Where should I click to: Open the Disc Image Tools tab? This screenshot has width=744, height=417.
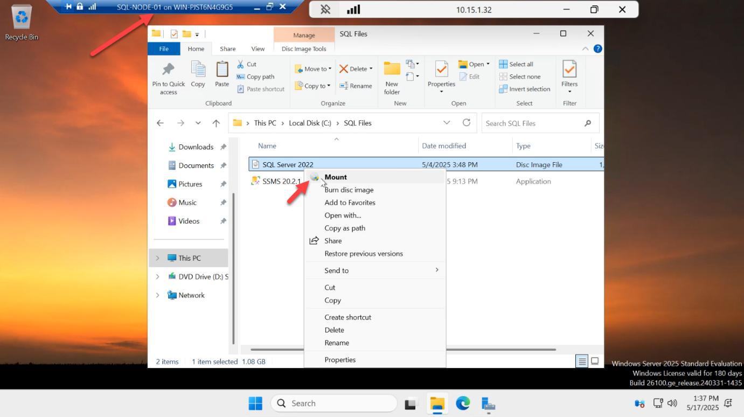304,48
